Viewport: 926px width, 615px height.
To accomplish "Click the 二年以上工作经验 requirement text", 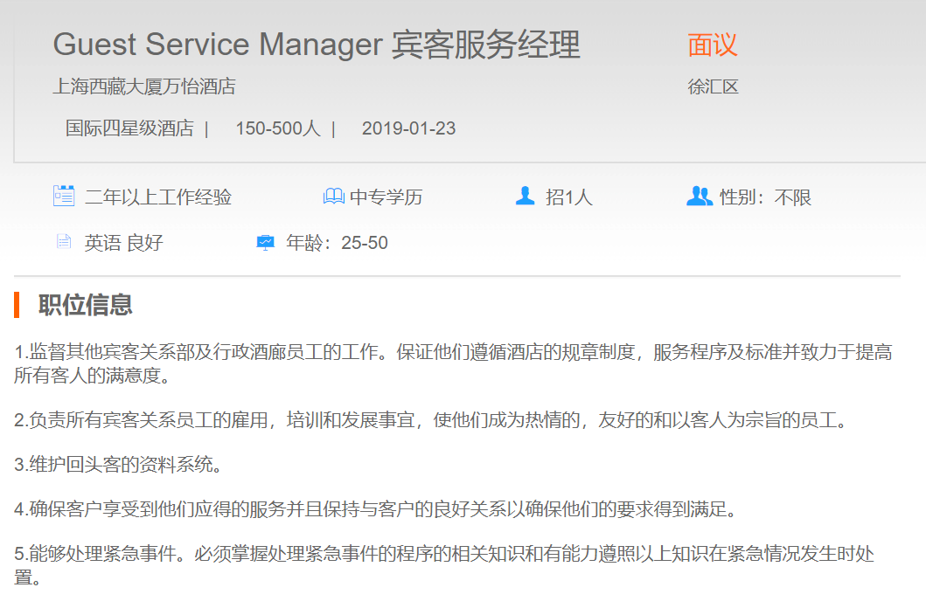I will pos(158,197).
